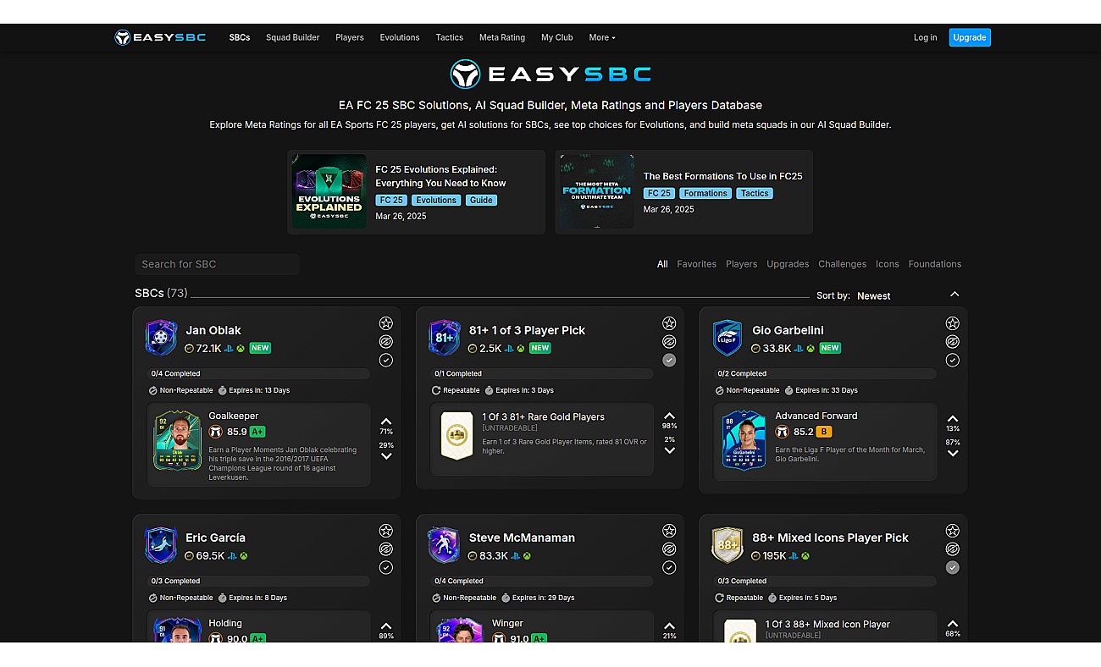
Task: Favorite the Steve McManaman SBC
Action: (x=669, y=531)
